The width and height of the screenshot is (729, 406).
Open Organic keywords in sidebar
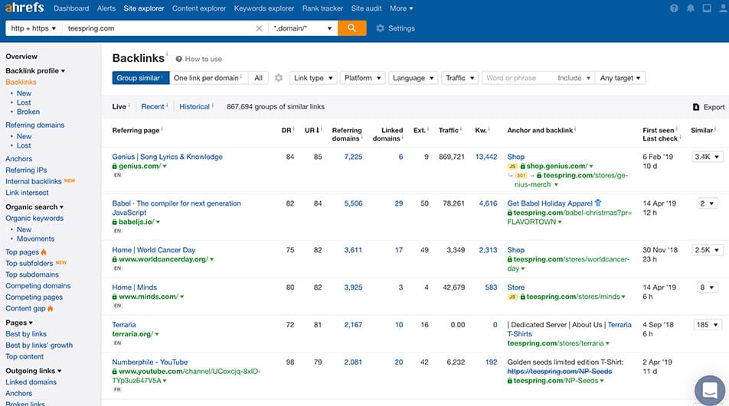coord(34,219)
